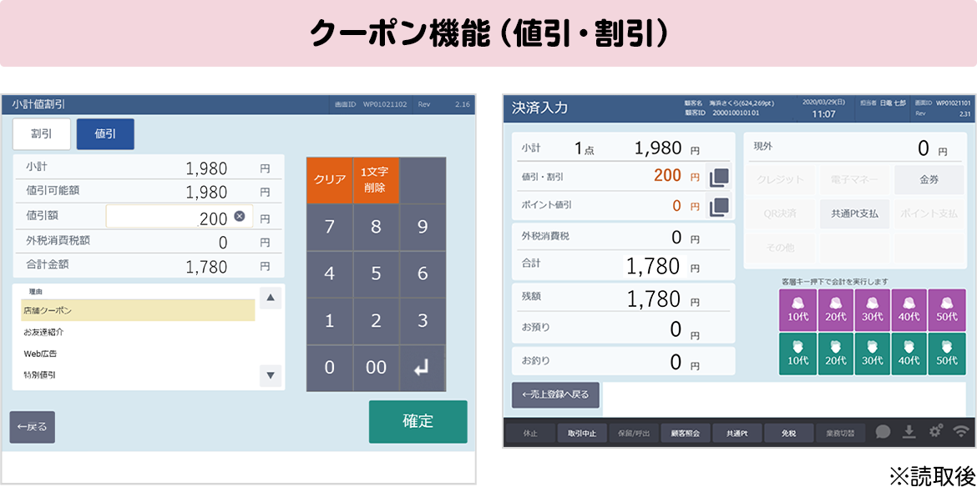Select green male 30代 customer key

tap(873, 354)
